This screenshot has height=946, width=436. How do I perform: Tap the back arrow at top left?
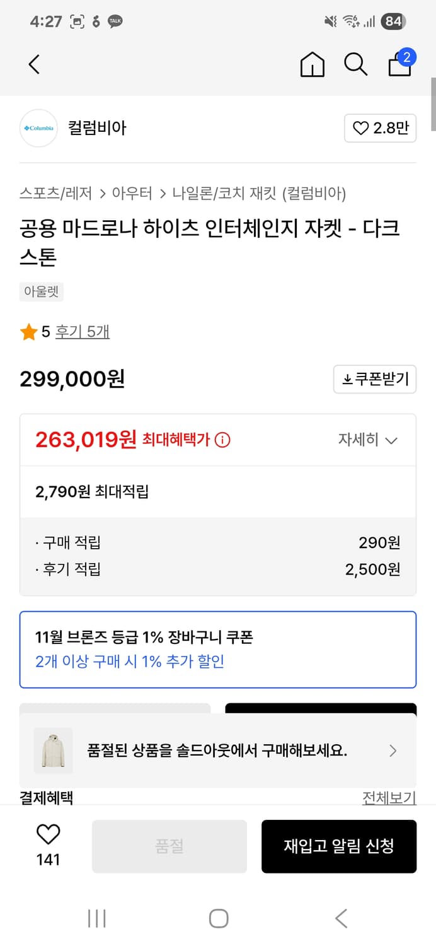(x=33, y=64)
